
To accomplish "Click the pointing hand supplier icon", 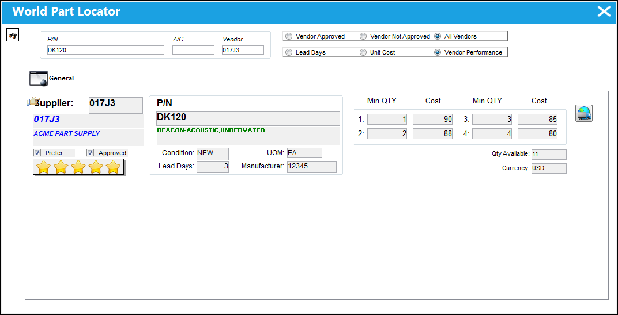I will coord(32,101).
